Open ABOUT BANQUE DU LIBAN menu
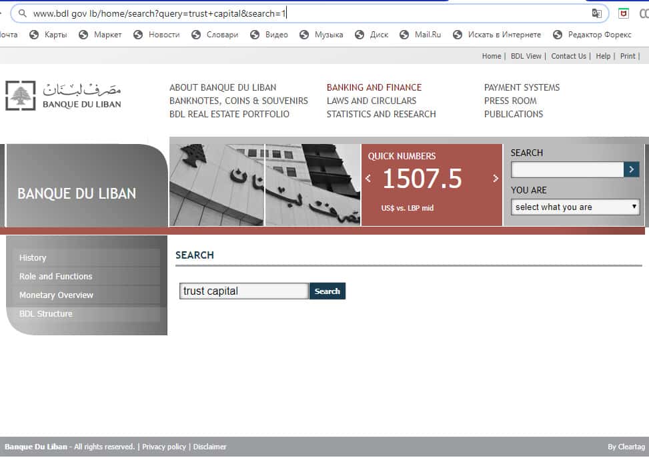Screen dimensions: 649x462 (223, 88)
